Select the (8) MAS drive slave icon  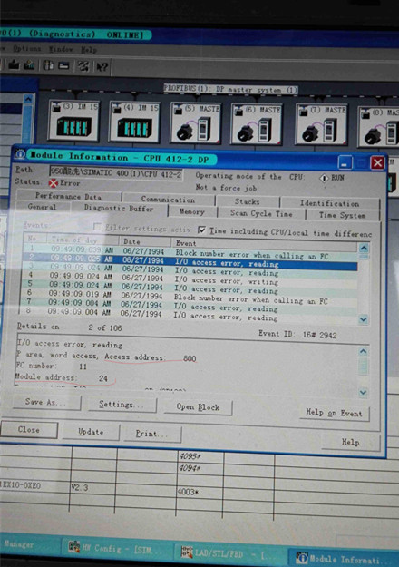point(379,127)
